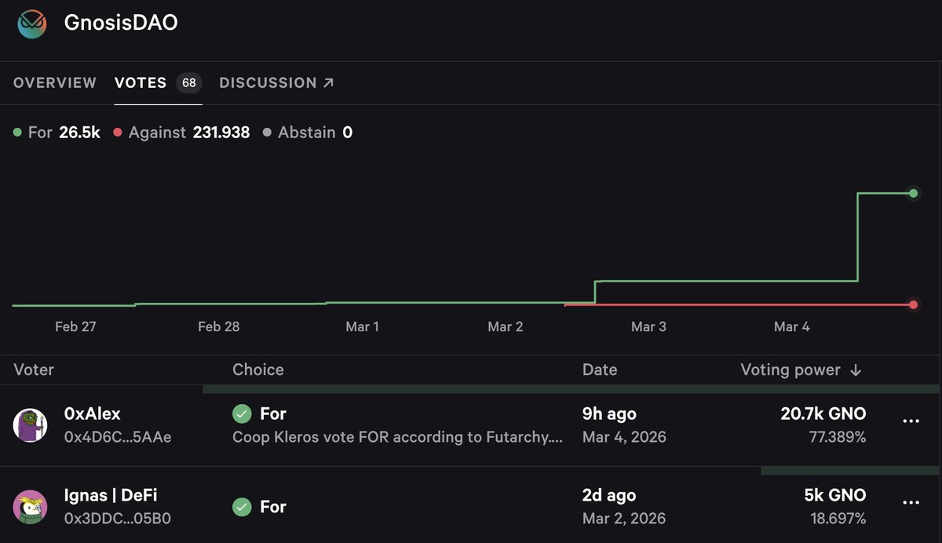Click the Date column header
The width and height of the screenshot is (942, 543).
[600, 370]
